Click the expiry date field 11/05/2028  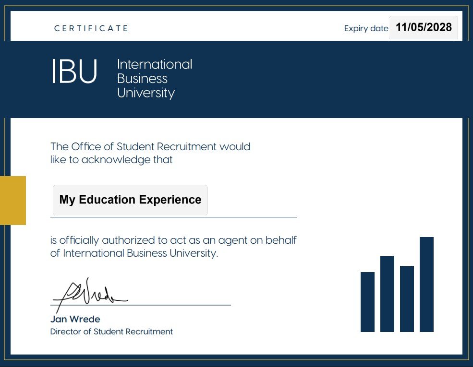pyautogui.click(x=424, y=28)
